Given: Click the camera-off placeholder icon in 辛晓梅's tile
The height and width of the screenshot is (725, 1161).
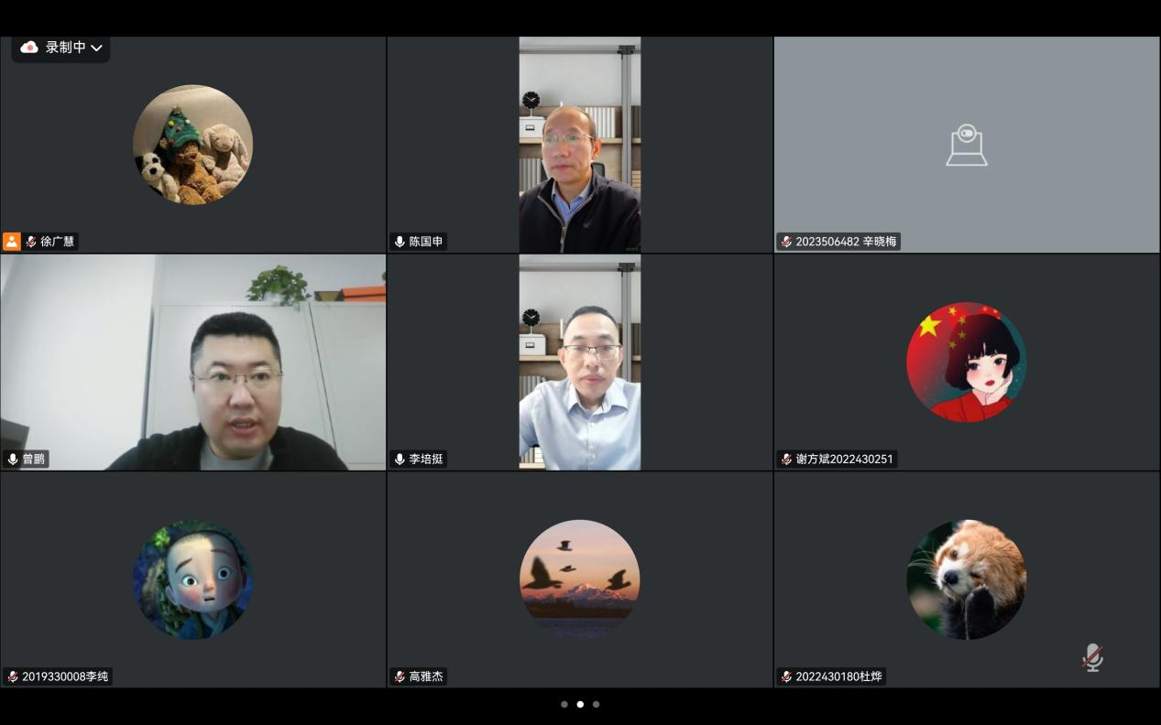Looking at the screenshot, I should [x=966, y=146].
